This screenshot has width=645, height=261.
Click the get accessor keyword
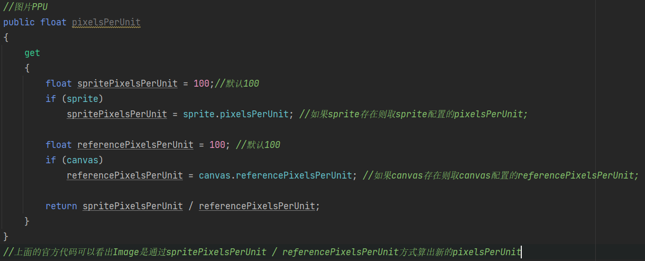coord(32,53)
